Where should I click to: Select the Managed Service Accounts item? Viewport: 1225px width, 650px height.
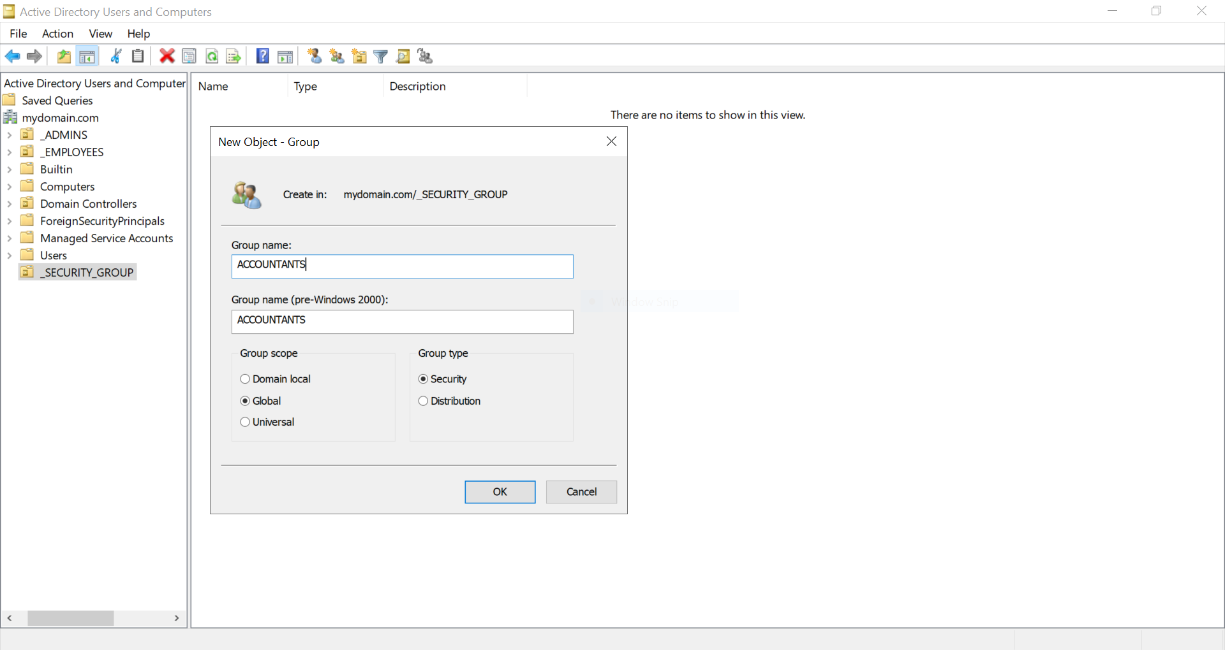point(107,238)
